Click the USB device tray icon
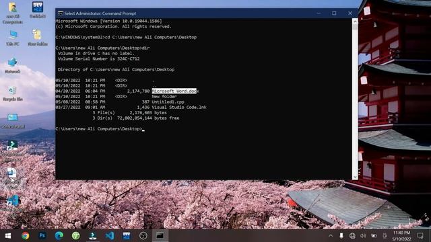Screen dimensions: 431x242 [341, 236]
